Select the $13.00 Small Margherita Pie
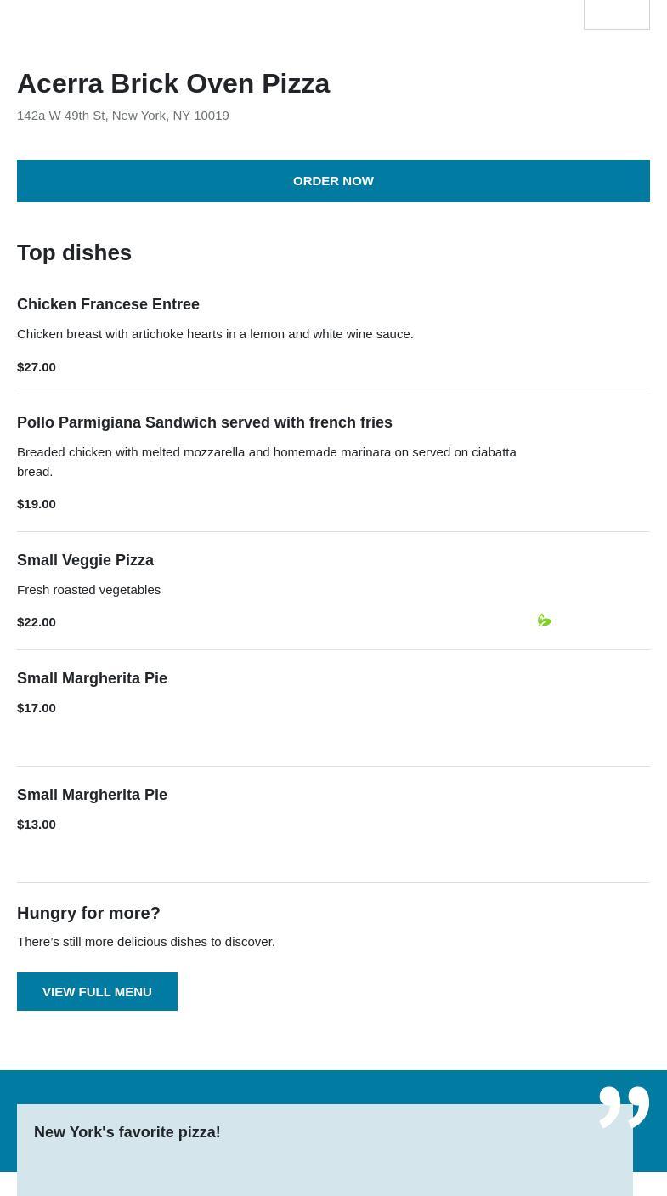The image size is (667, 1196). [x=92, y=795]
